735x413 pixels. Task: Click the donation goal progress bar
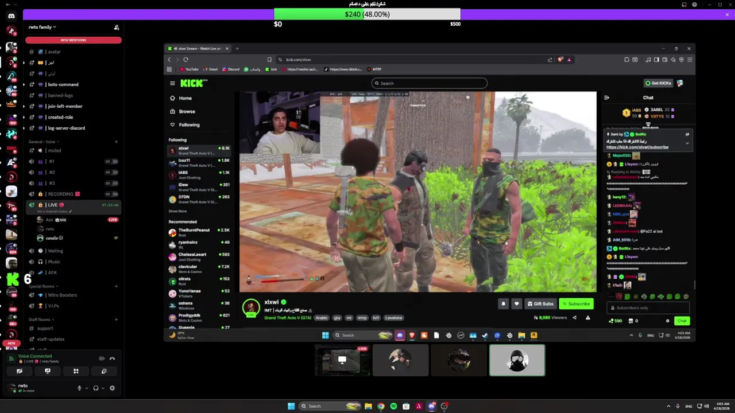point(367,14)
